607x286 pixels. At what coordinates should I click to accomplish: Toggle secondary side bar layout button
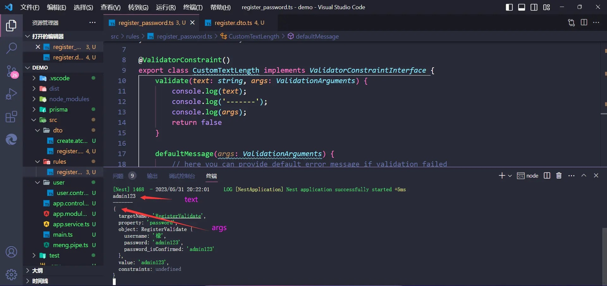point(534,7)
